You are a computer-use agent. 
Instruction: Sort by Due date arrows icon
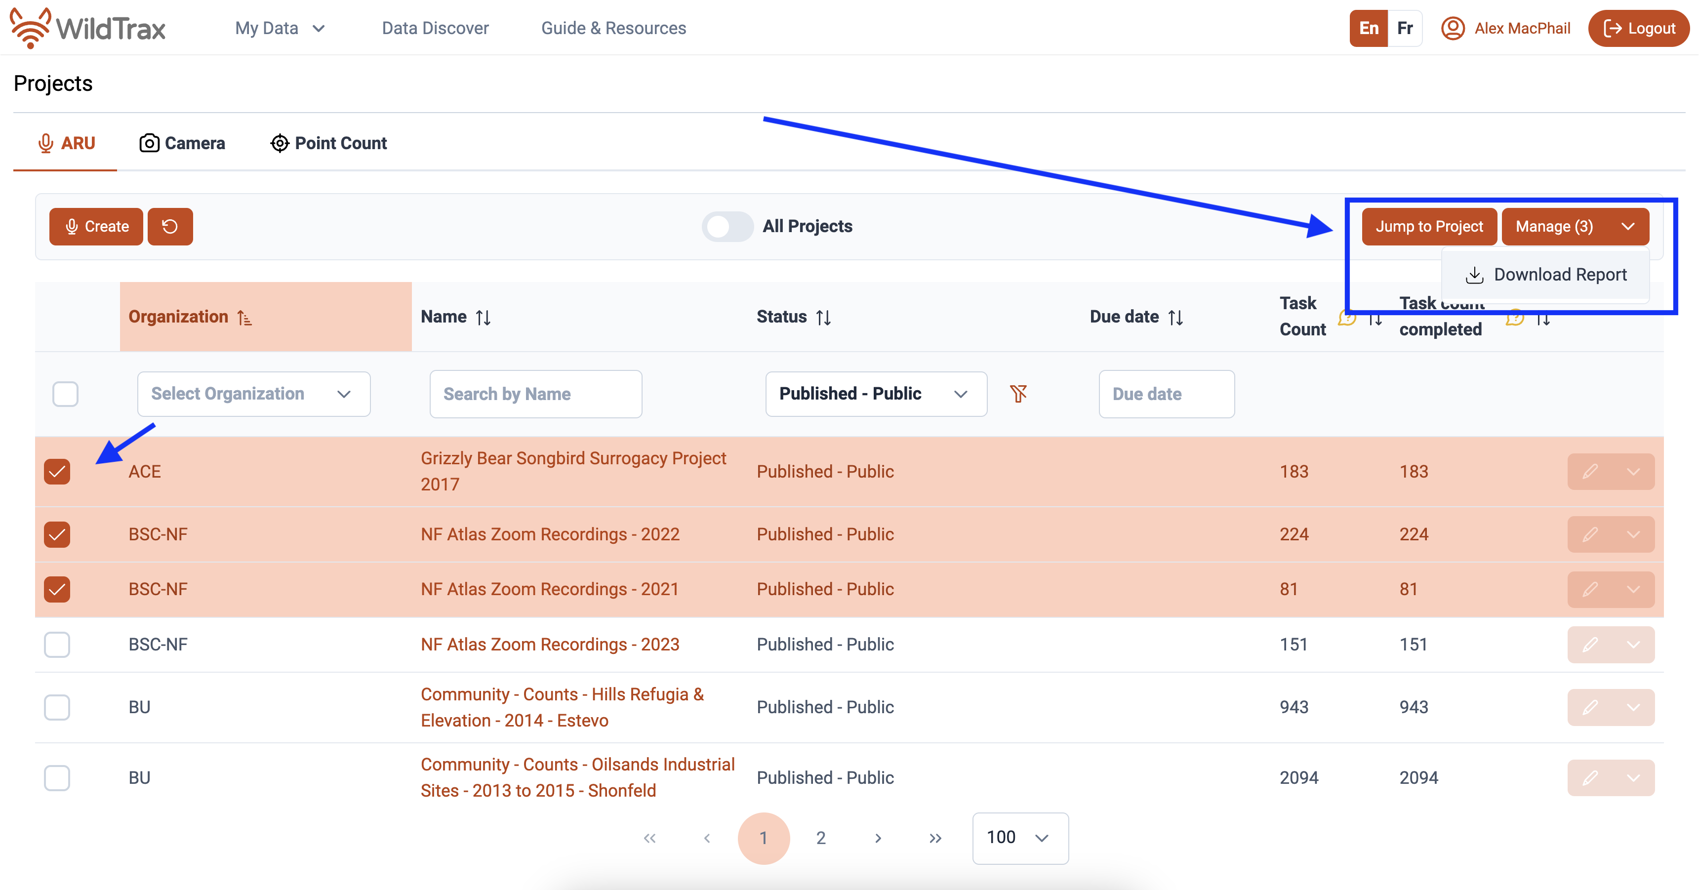[1175, 318]
